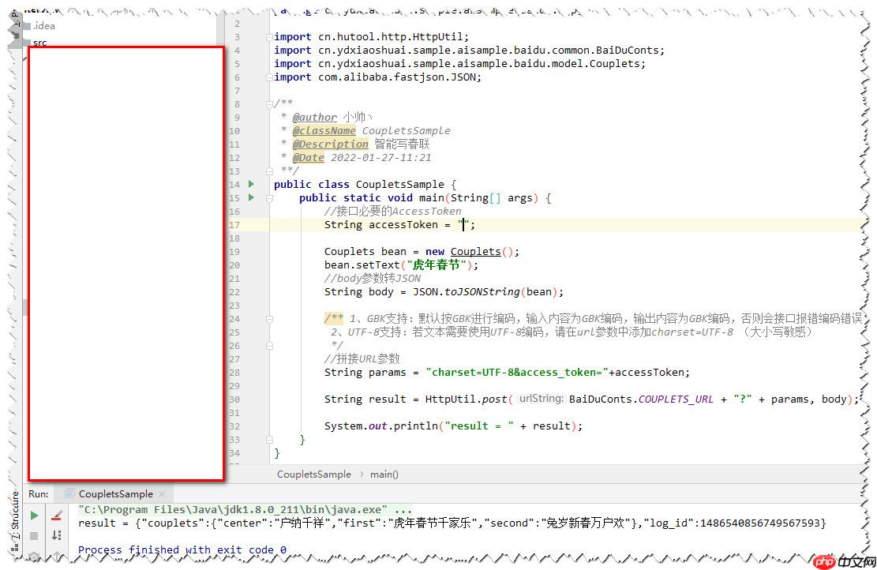Close the CoupletsSample run tab

coord(162,494)
